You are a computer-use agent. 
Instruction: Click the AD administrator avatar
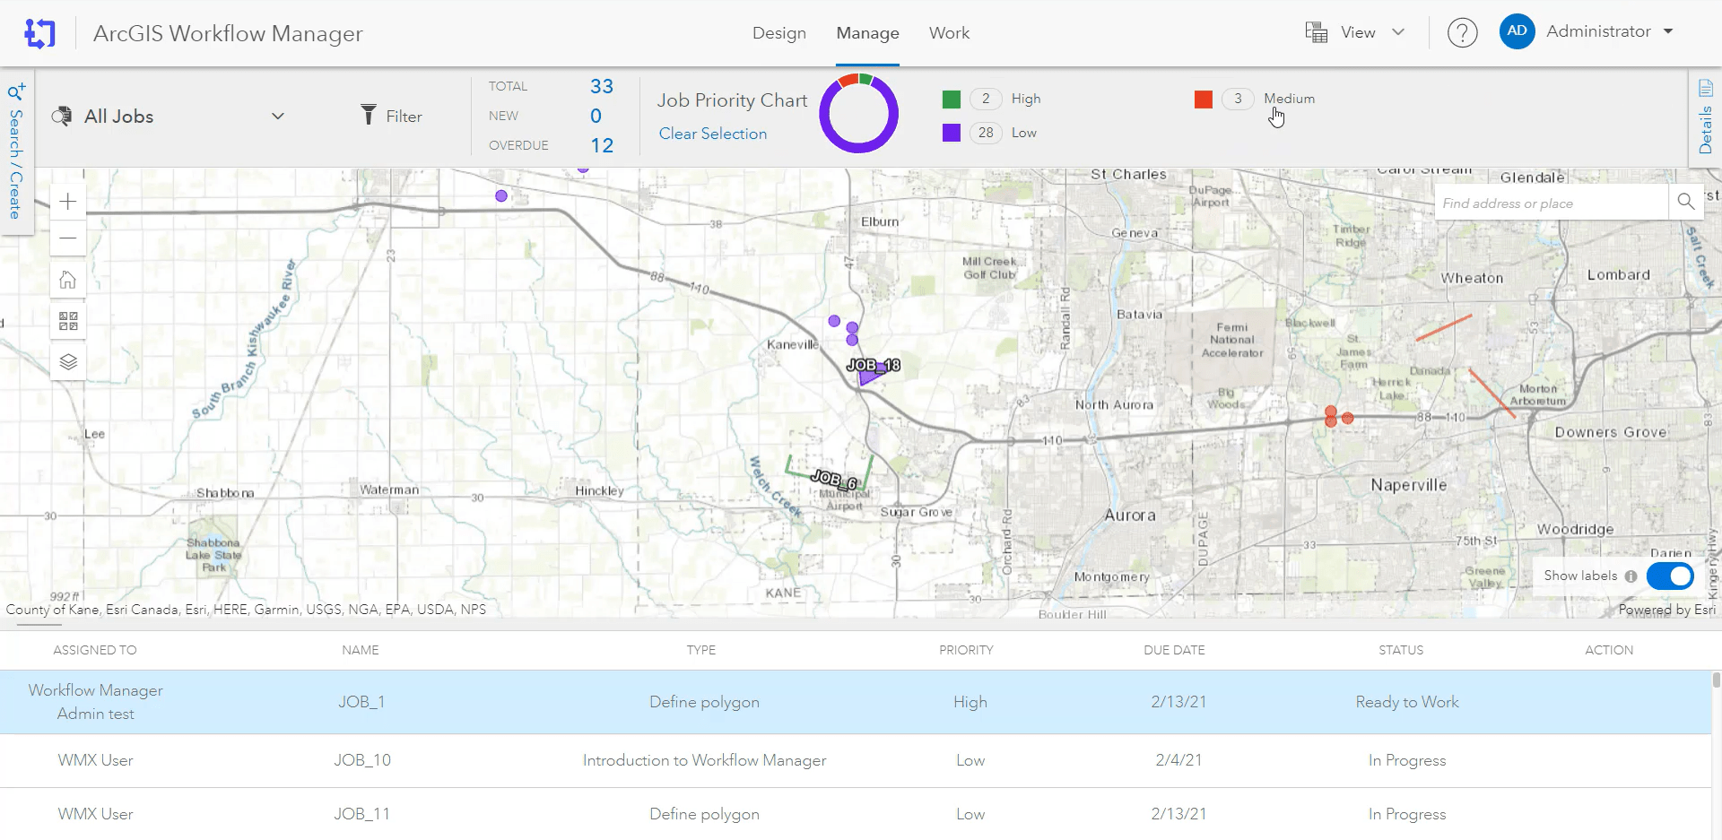click(1517, 31)
